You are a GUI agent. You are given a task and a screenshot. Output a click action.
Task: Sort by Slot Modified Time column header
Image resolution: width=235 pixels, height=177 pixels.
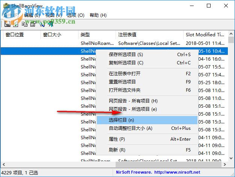206,35
